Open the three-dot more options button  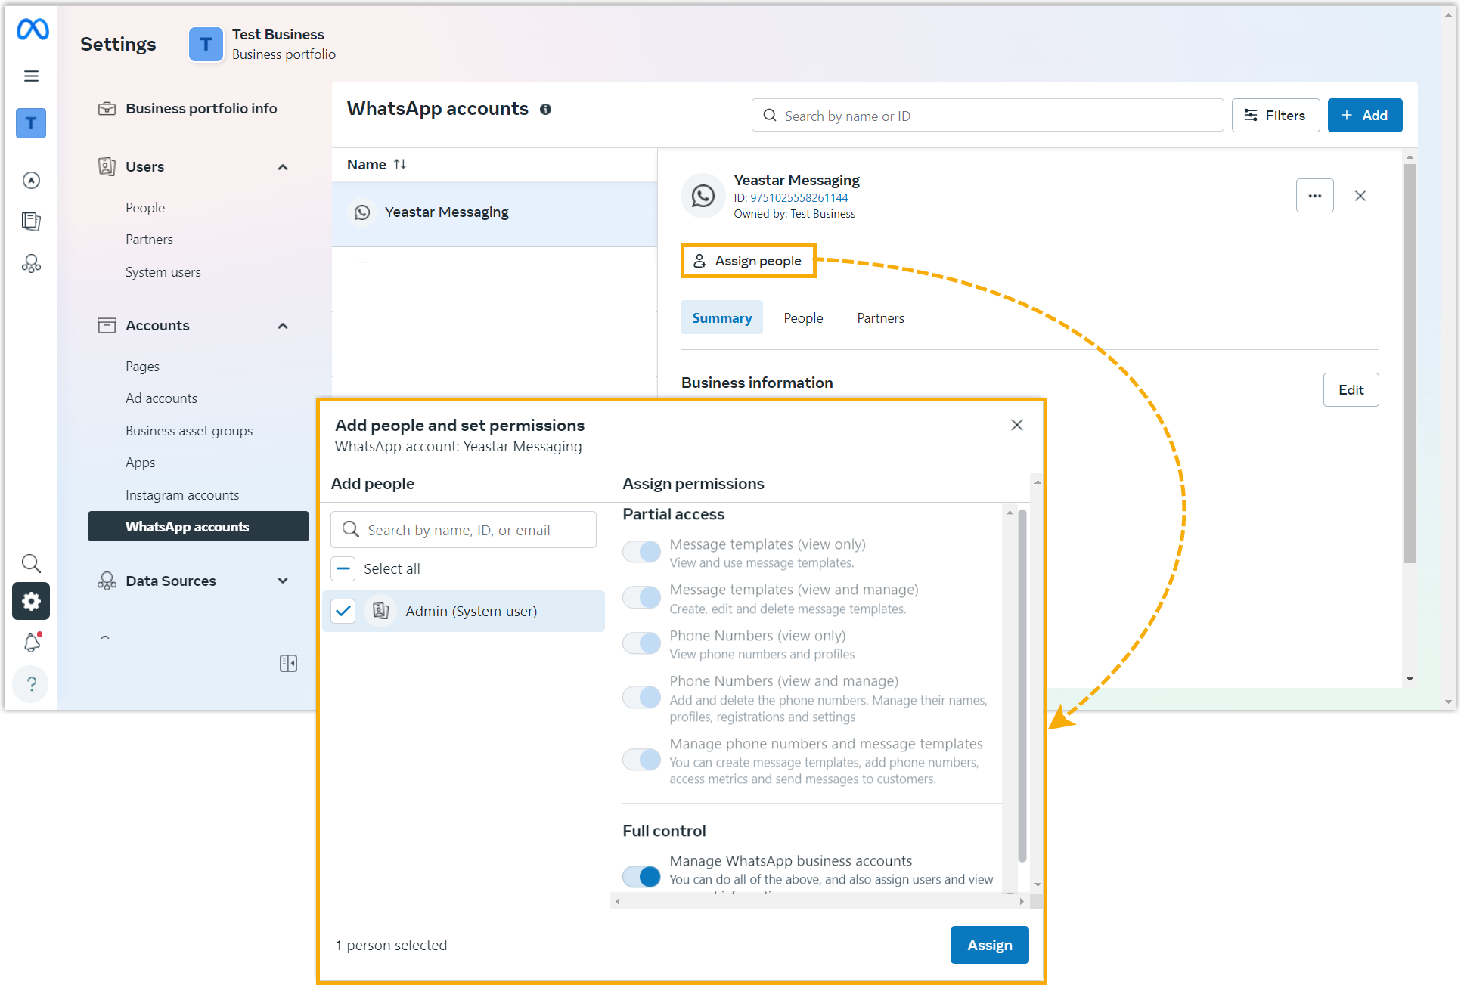click(x=1314, y=196)
